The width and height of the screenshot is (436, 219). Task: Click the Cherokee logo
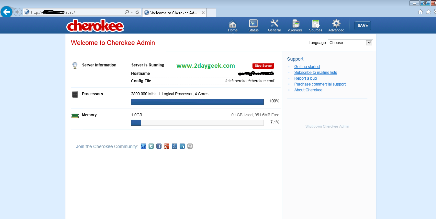(95, 26)
